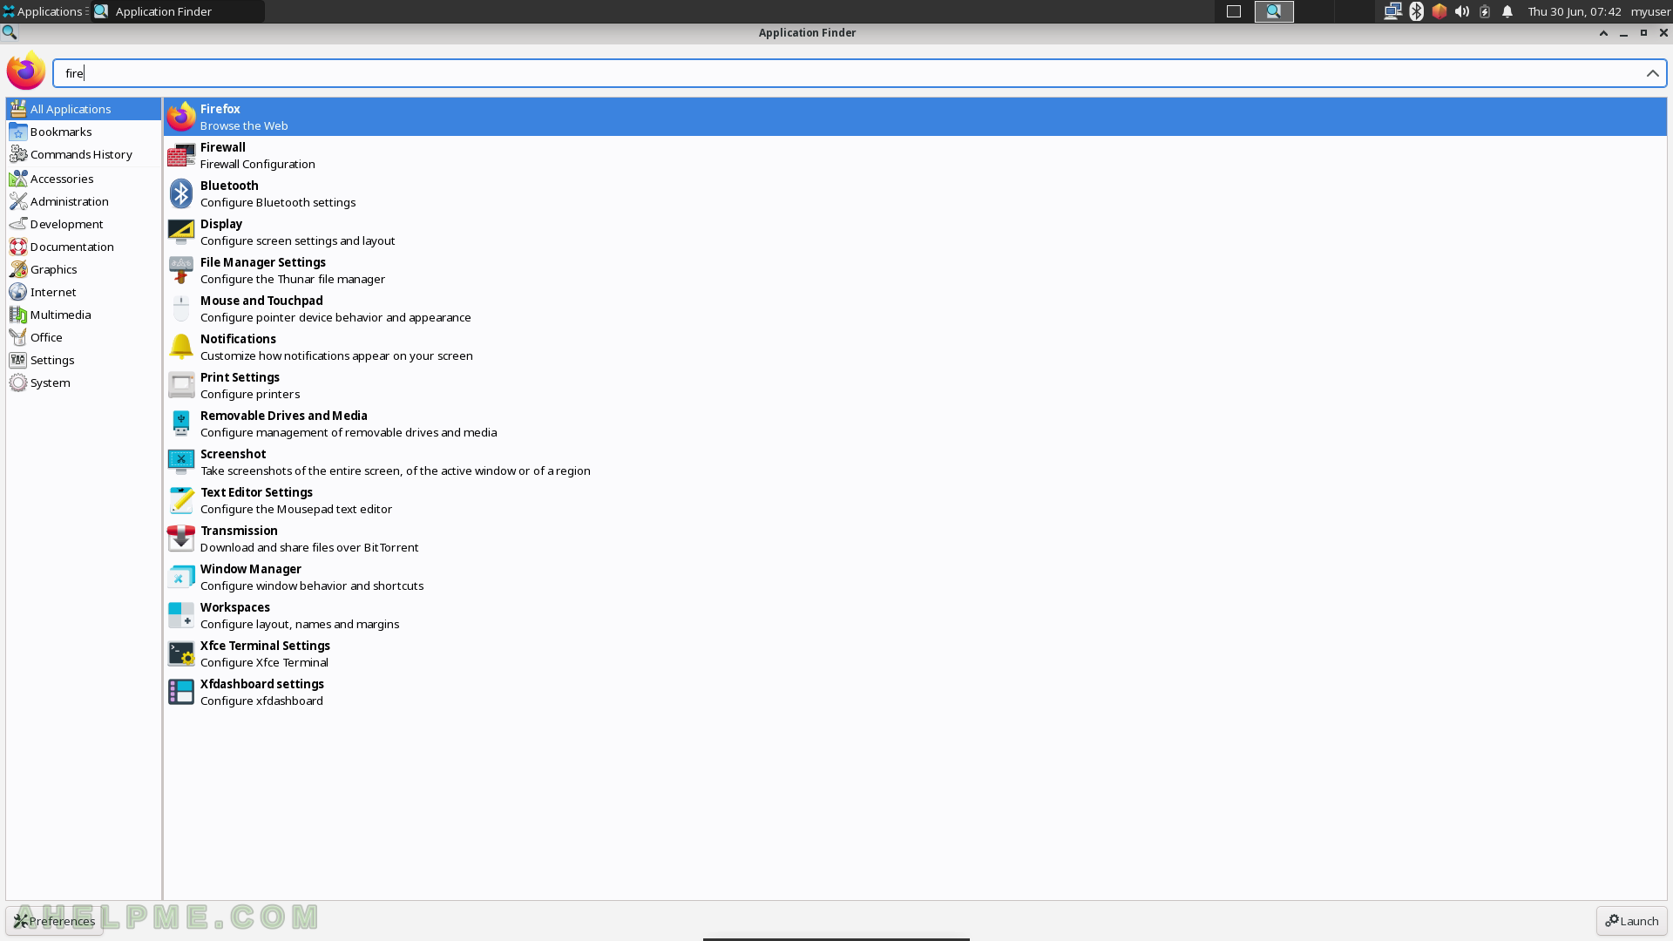
Task: Click the large Firefox icon beside search field
Action: pyautogui.click(x=26, y=71)
